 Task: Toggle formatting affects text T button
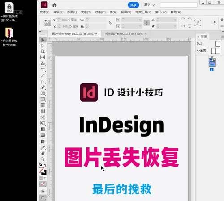coord(45,178)
